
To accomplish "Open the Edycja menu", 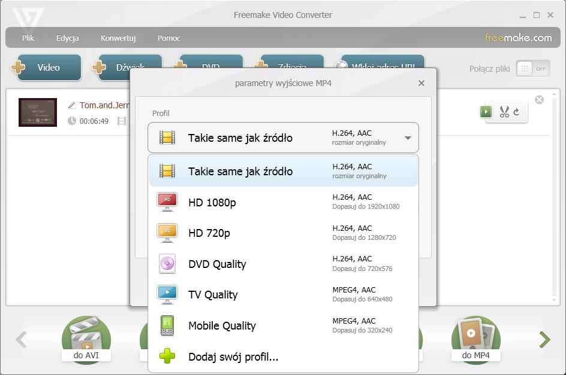I will point(67,38).
